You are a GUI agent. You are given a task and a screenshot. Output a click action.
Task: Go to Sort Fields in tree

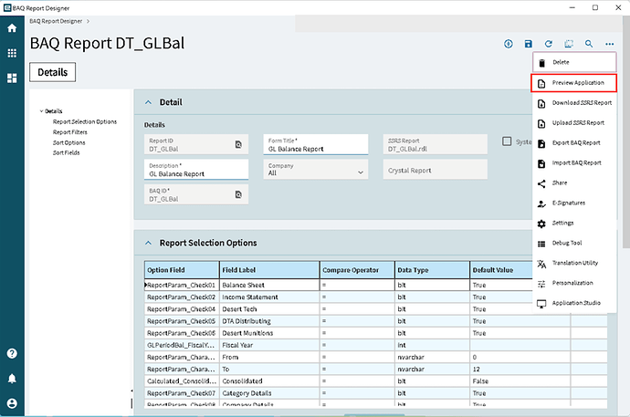point(67,152)
